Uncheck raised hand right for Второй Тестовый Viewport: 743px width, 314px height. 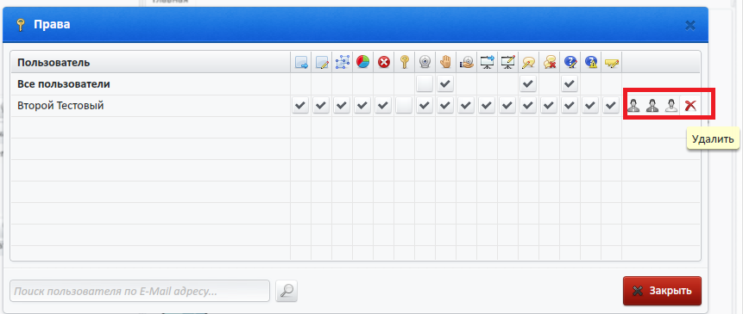[445, 105]
